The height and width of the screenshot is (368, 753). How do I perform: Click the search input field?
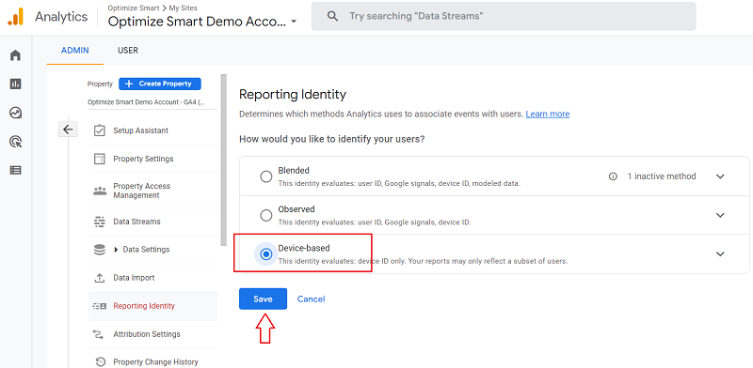click(x=504, y=16)
